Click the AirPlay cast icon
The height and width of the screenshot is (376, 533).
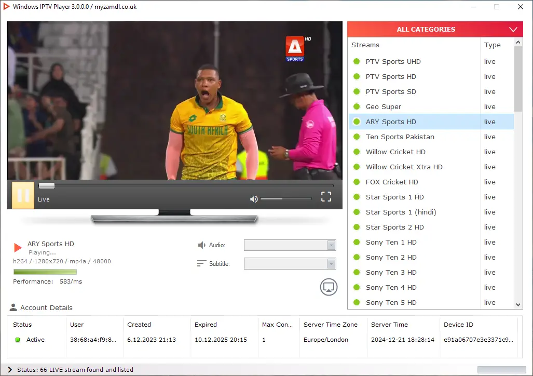point(329,287)
